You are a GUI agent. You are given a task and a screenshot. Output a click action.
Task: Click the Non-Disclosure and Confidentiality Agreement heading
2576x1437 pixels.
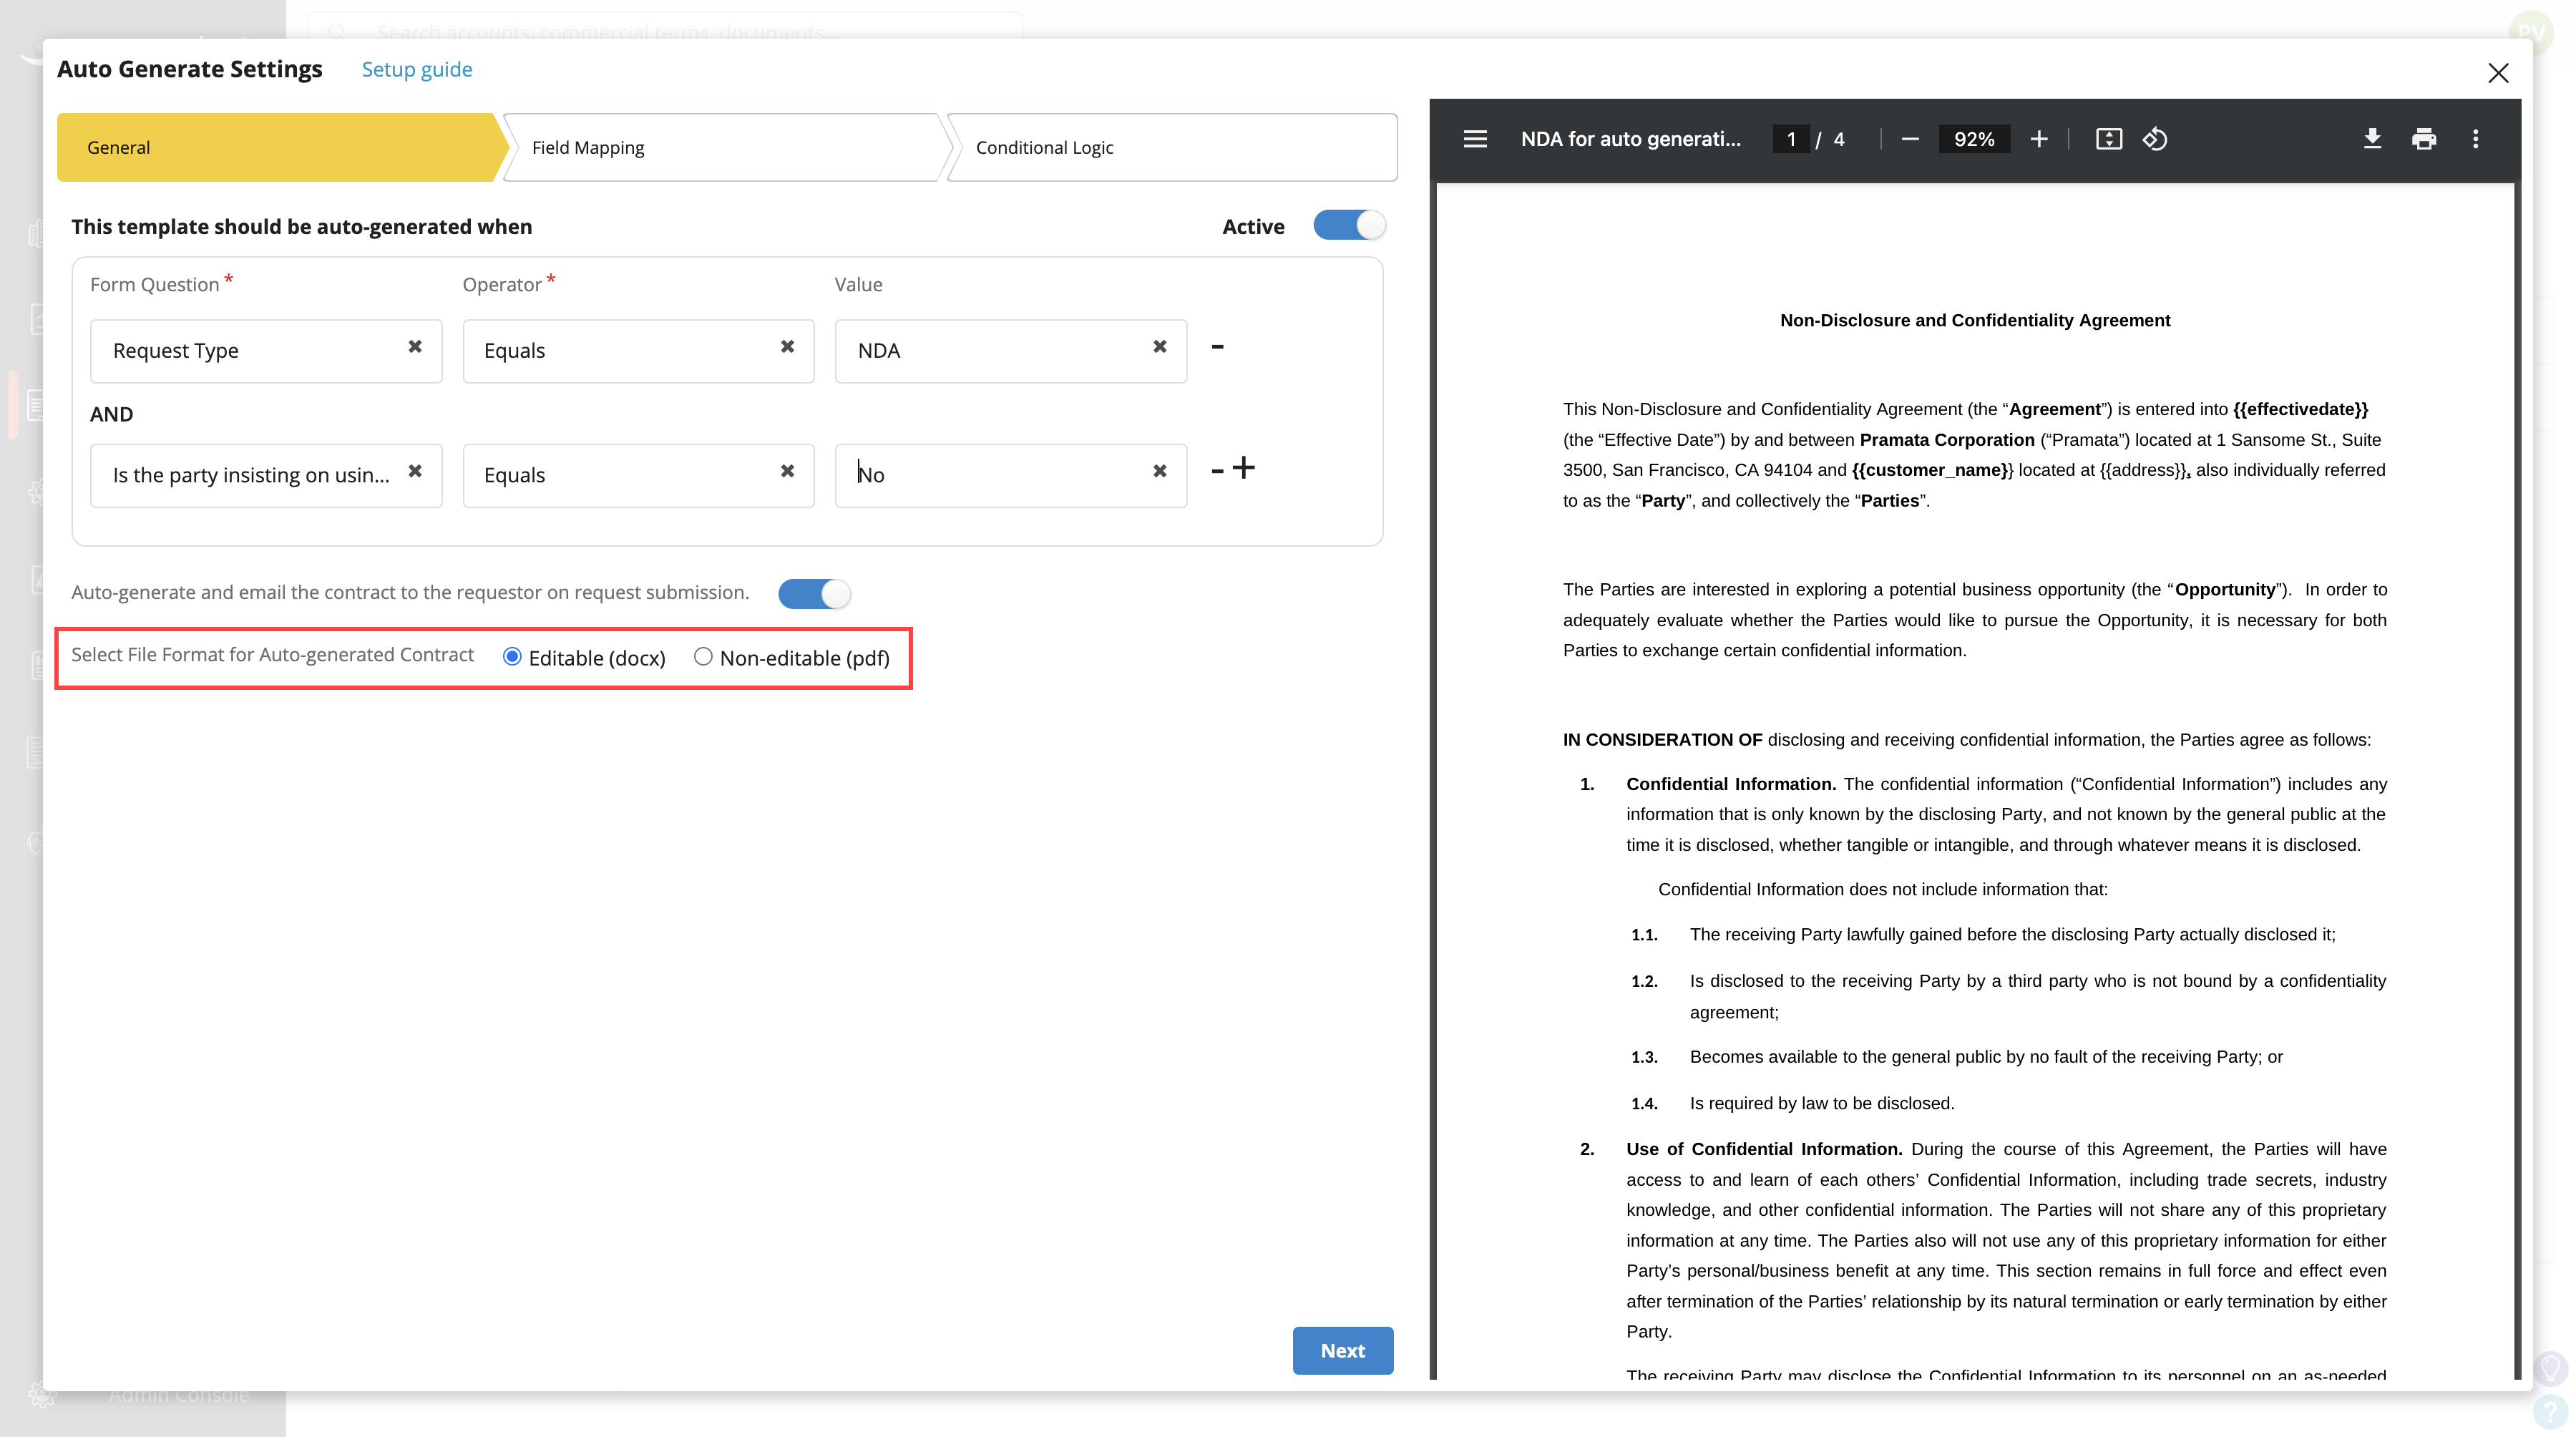click(1975, 320)
